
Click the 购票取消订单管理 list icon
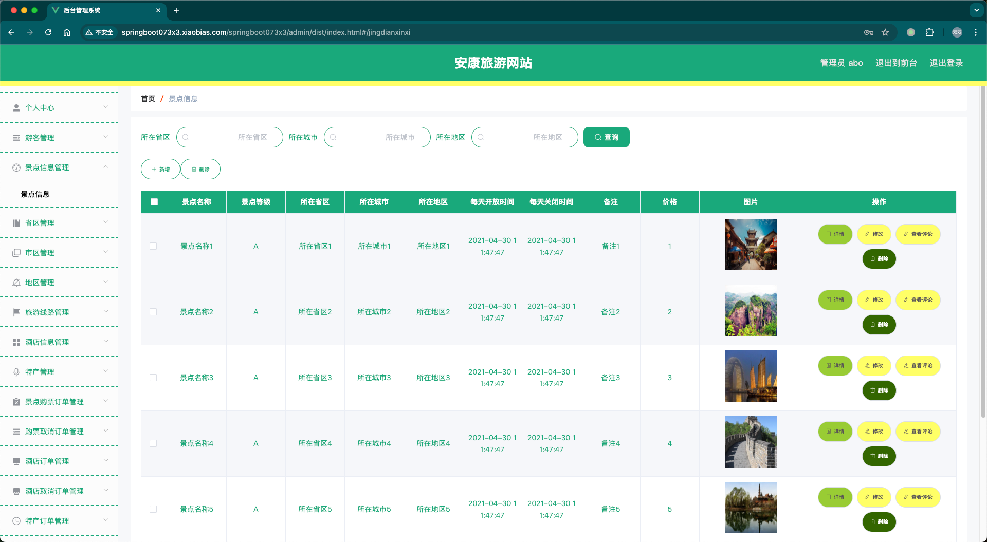click(x=16, y=432)
